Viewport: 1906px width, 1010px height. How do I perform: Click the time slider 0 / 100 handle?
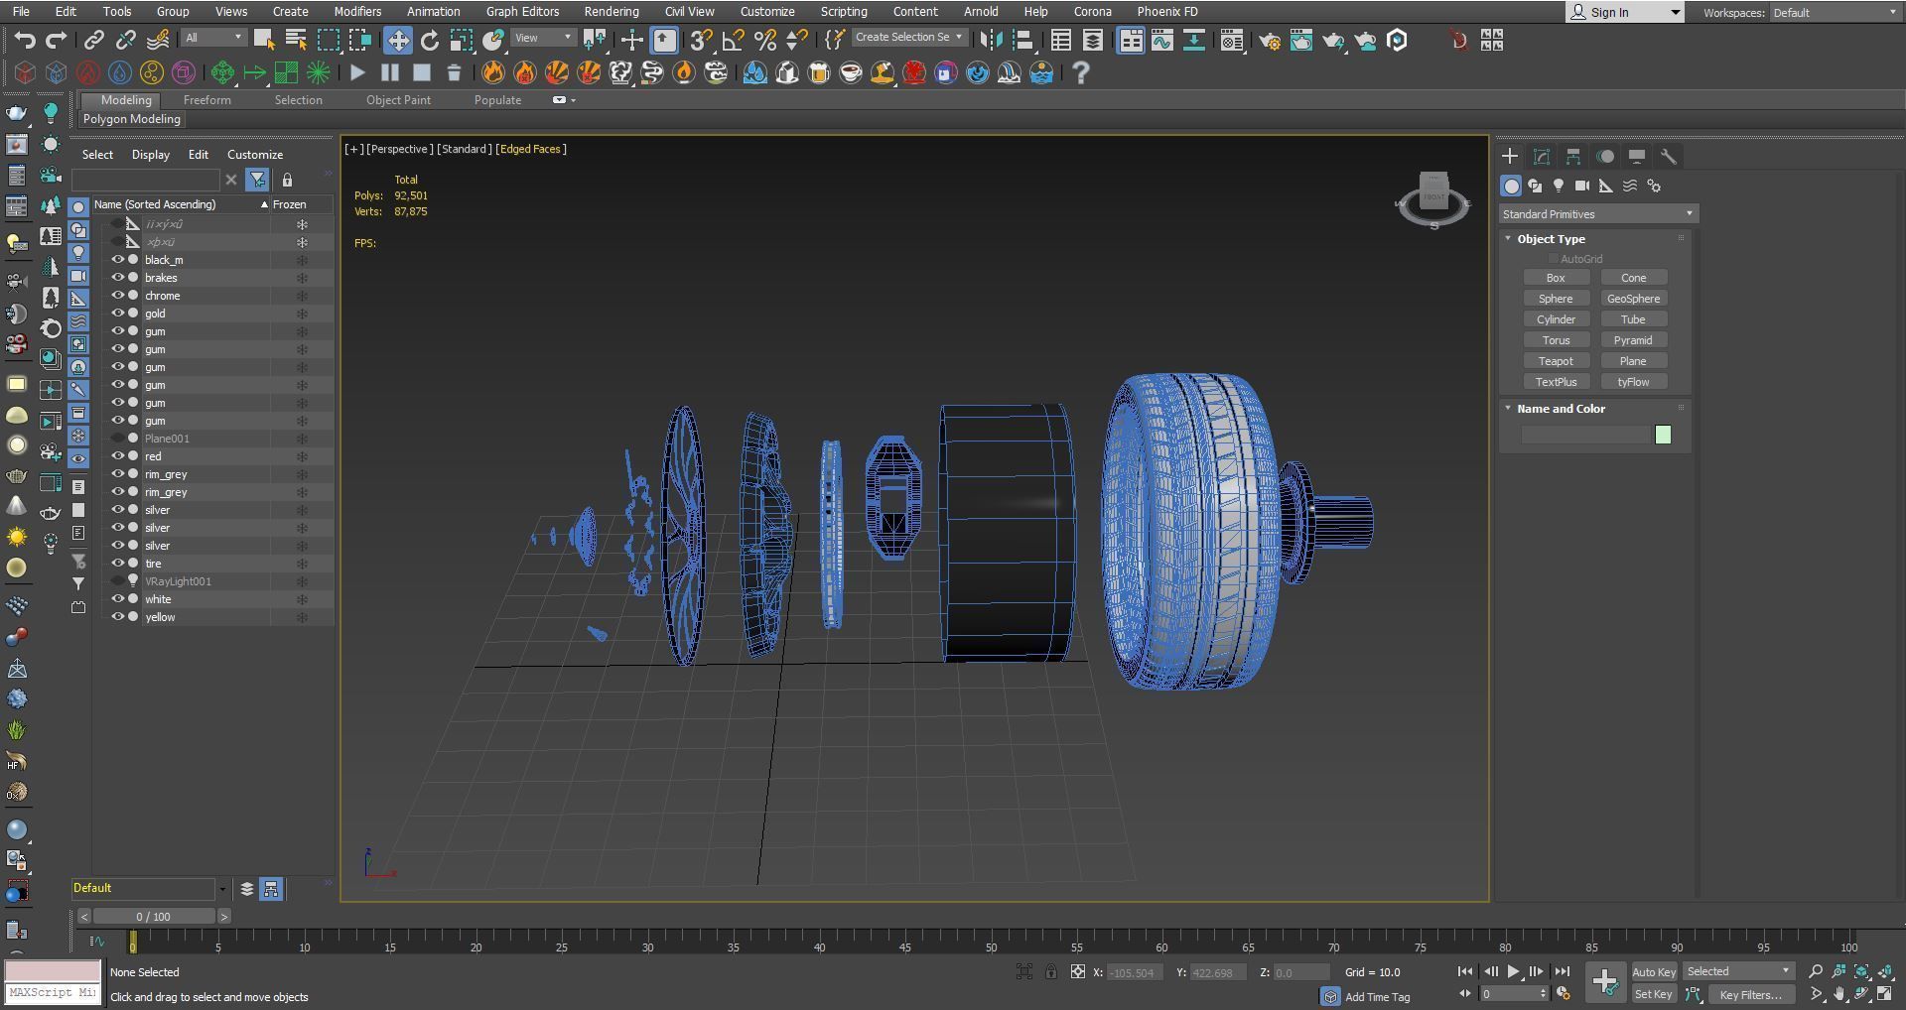coord(154,917)
